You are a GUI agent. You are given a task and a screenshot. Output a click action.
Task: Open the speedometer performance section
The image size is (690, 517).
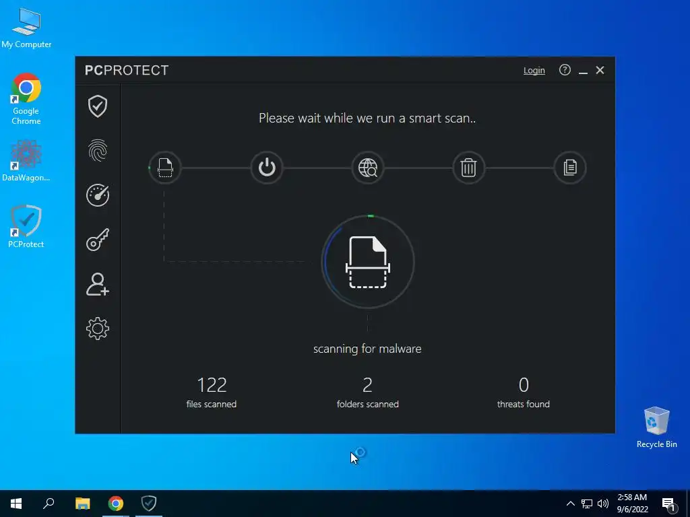[98, 195]
